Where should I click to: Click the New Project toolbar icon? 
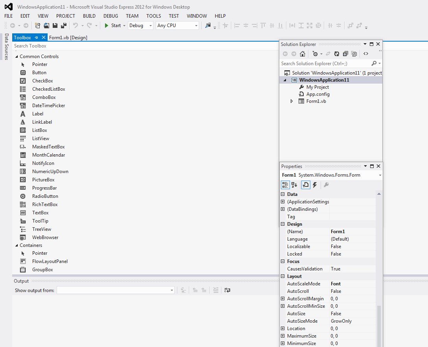pos(37,26)
